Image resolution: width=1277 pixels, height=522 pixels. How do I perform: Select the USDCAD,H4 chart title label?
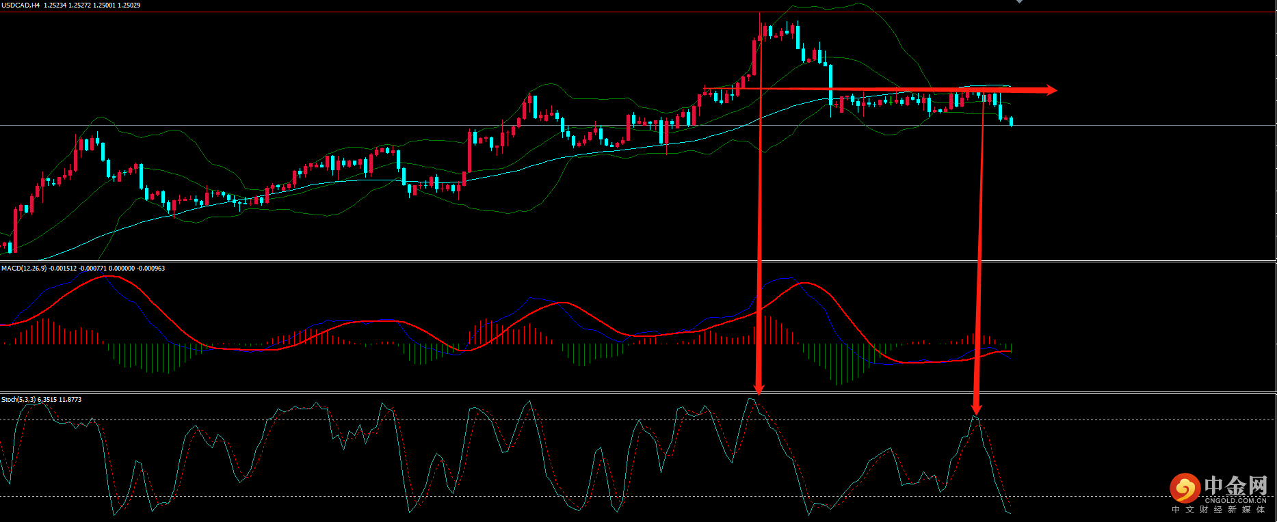(21, 5)
